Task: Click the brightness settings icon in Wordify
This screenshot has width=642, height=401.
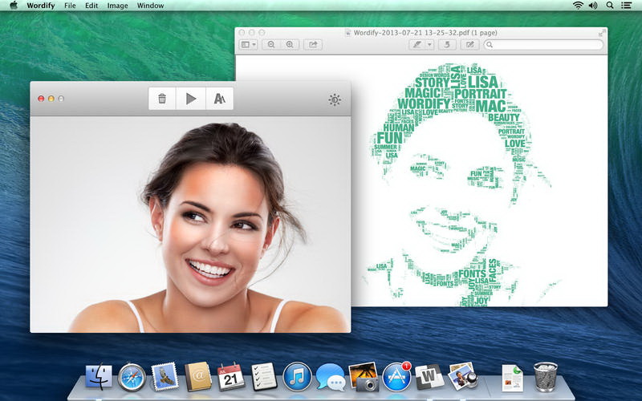Action: coord(335,99)
